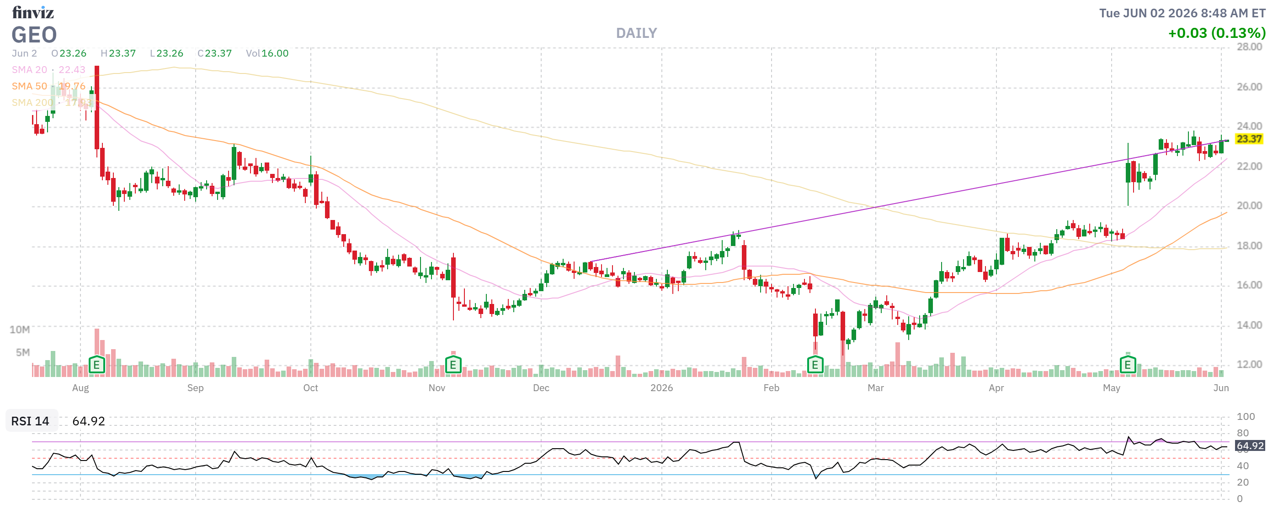
Task: Click the RSI axis 80 label
Action: [1243, 433]
